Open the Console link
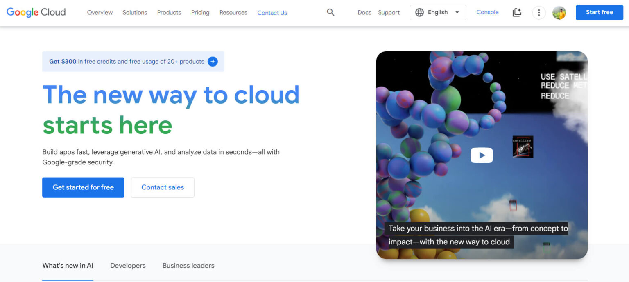 coord(487,12)
